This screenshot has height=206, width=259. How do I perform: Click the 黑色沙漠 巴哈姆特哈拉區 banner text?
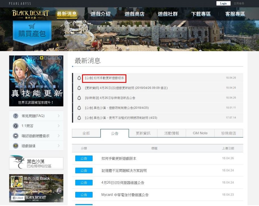(x=39, y=163)
